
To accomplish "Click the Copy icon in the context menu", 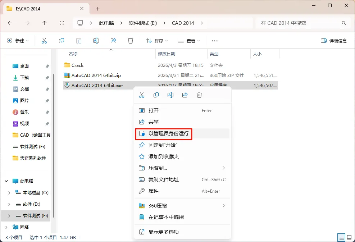I will click(x=156, y=95).
